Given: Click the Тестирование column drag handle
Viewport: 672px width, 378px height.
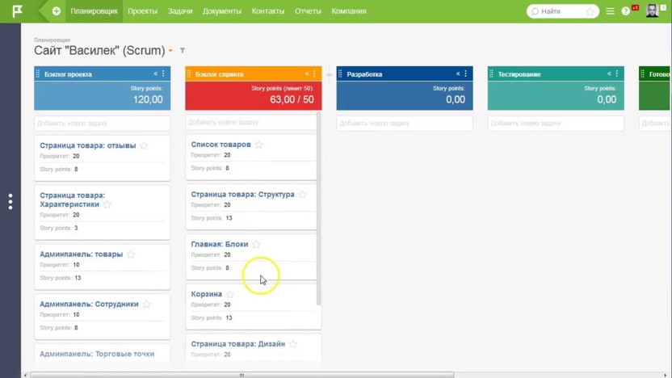Looking at the screenshot, I should (x=492, y=73).
